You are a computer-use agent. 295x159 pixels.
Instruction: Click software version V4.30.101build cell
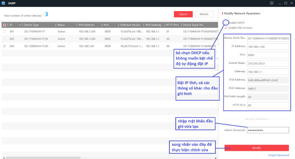[x=132, y=46]
